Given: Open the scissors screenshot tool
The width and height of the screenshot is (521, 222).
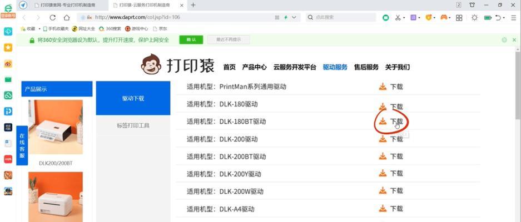Looking at the screenshot, I should [x=398, y=18].
